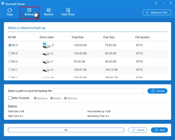The image size is (175, 140).
Task: Open the Copy tool in toolbar
Action: pyautogui.click(x=10, y=12)
